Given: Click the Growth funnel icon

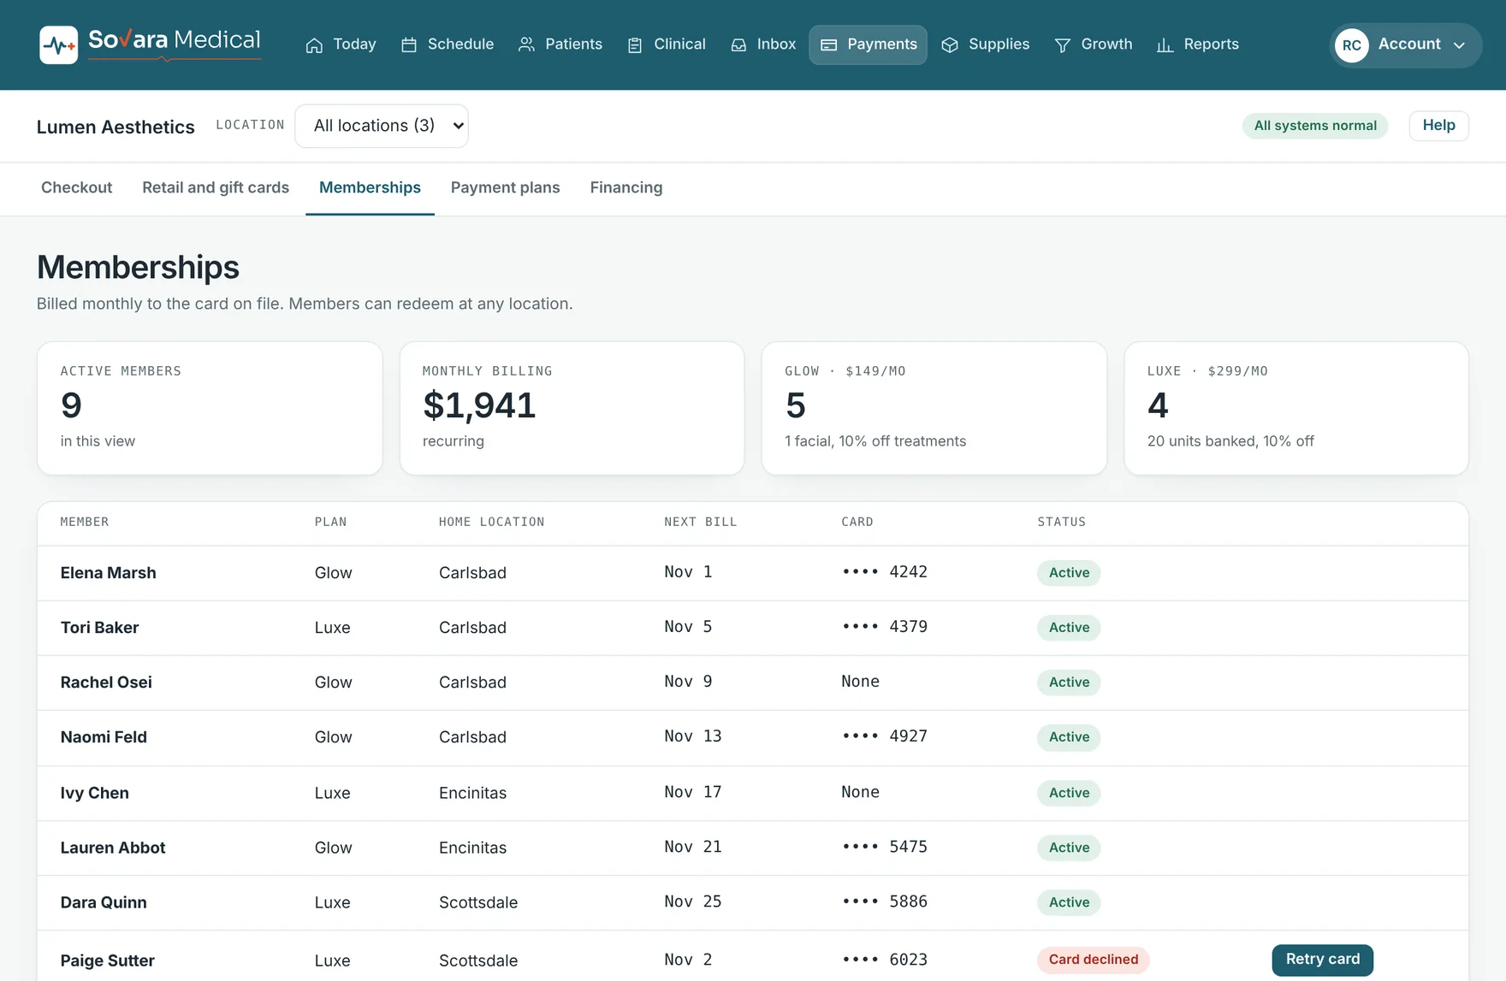Looking at the screenshot, I should pos(1062,45).
